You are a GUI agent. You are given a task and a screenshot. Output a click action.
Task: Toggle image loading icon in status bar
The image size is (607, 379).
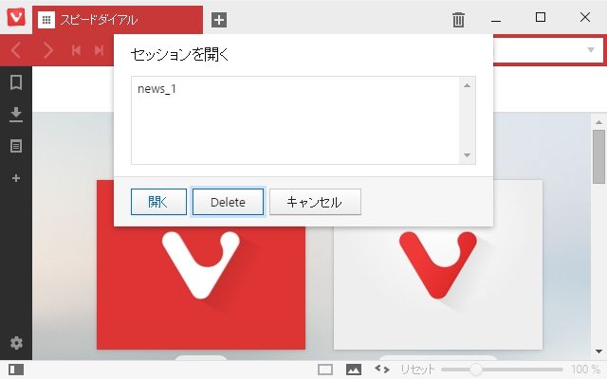click(x=354, y=370)
